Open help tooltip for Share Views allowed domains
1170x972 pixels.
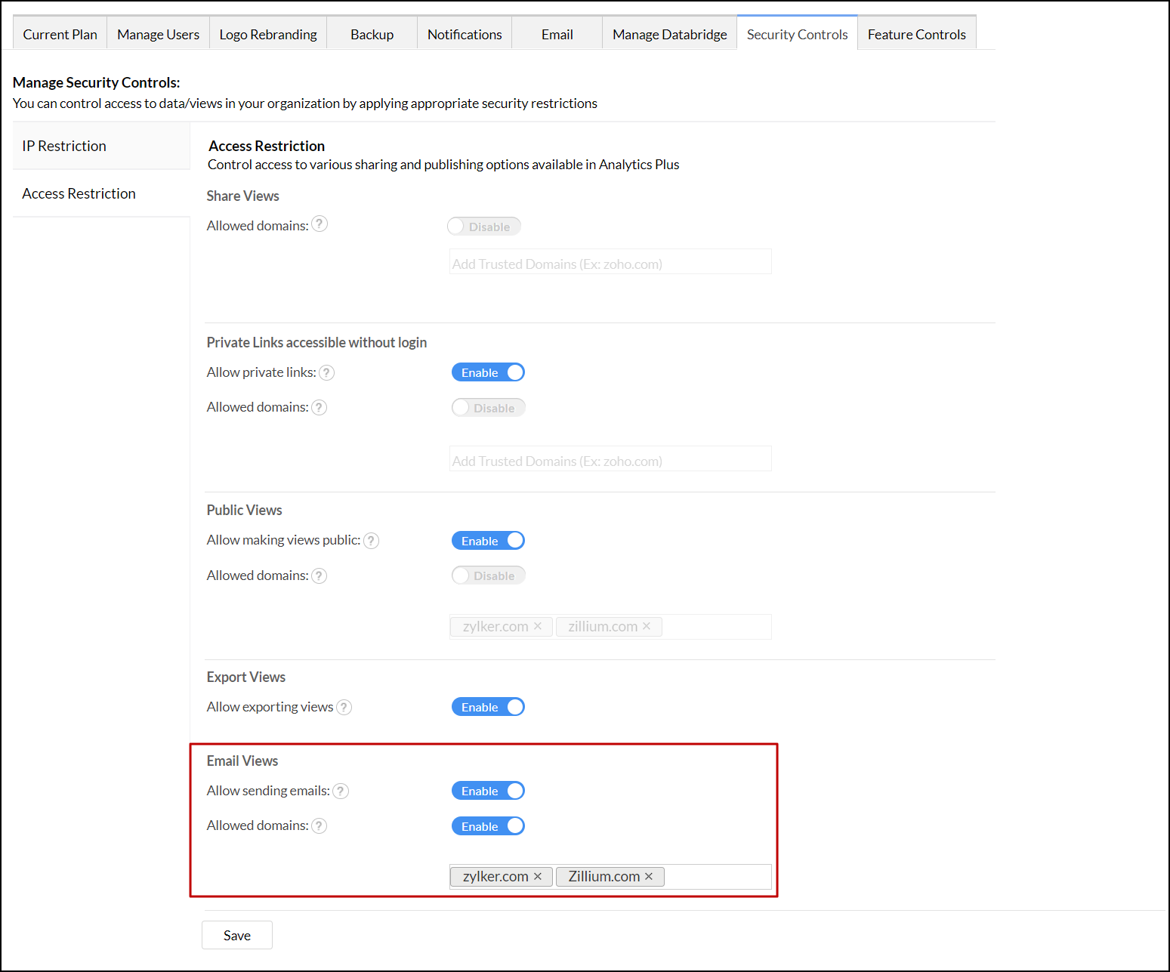(320, 224)
